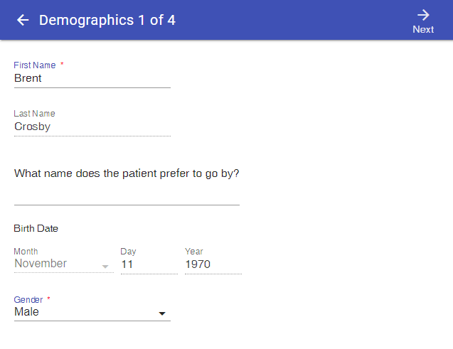Click the Last Name label
Image resolution: width=453 pixels, height=349 pixels.
pyautogui.click(x=34, y=114)
